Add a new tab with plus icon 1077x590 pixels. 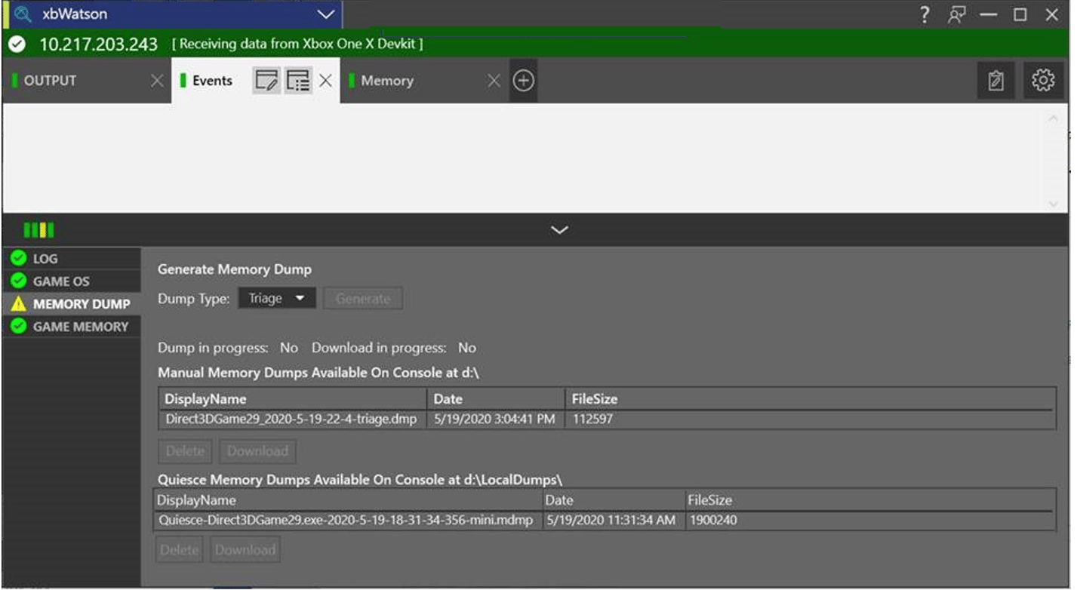[x=523, y=81]
